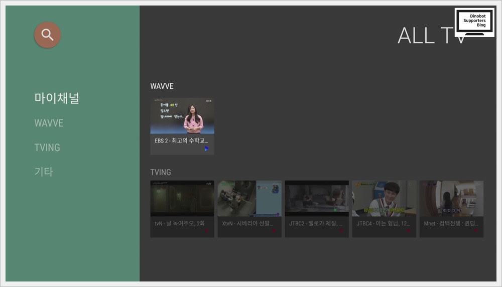
Task: Click TVING icon on Mnet card
Action: [x=476, y=231]
